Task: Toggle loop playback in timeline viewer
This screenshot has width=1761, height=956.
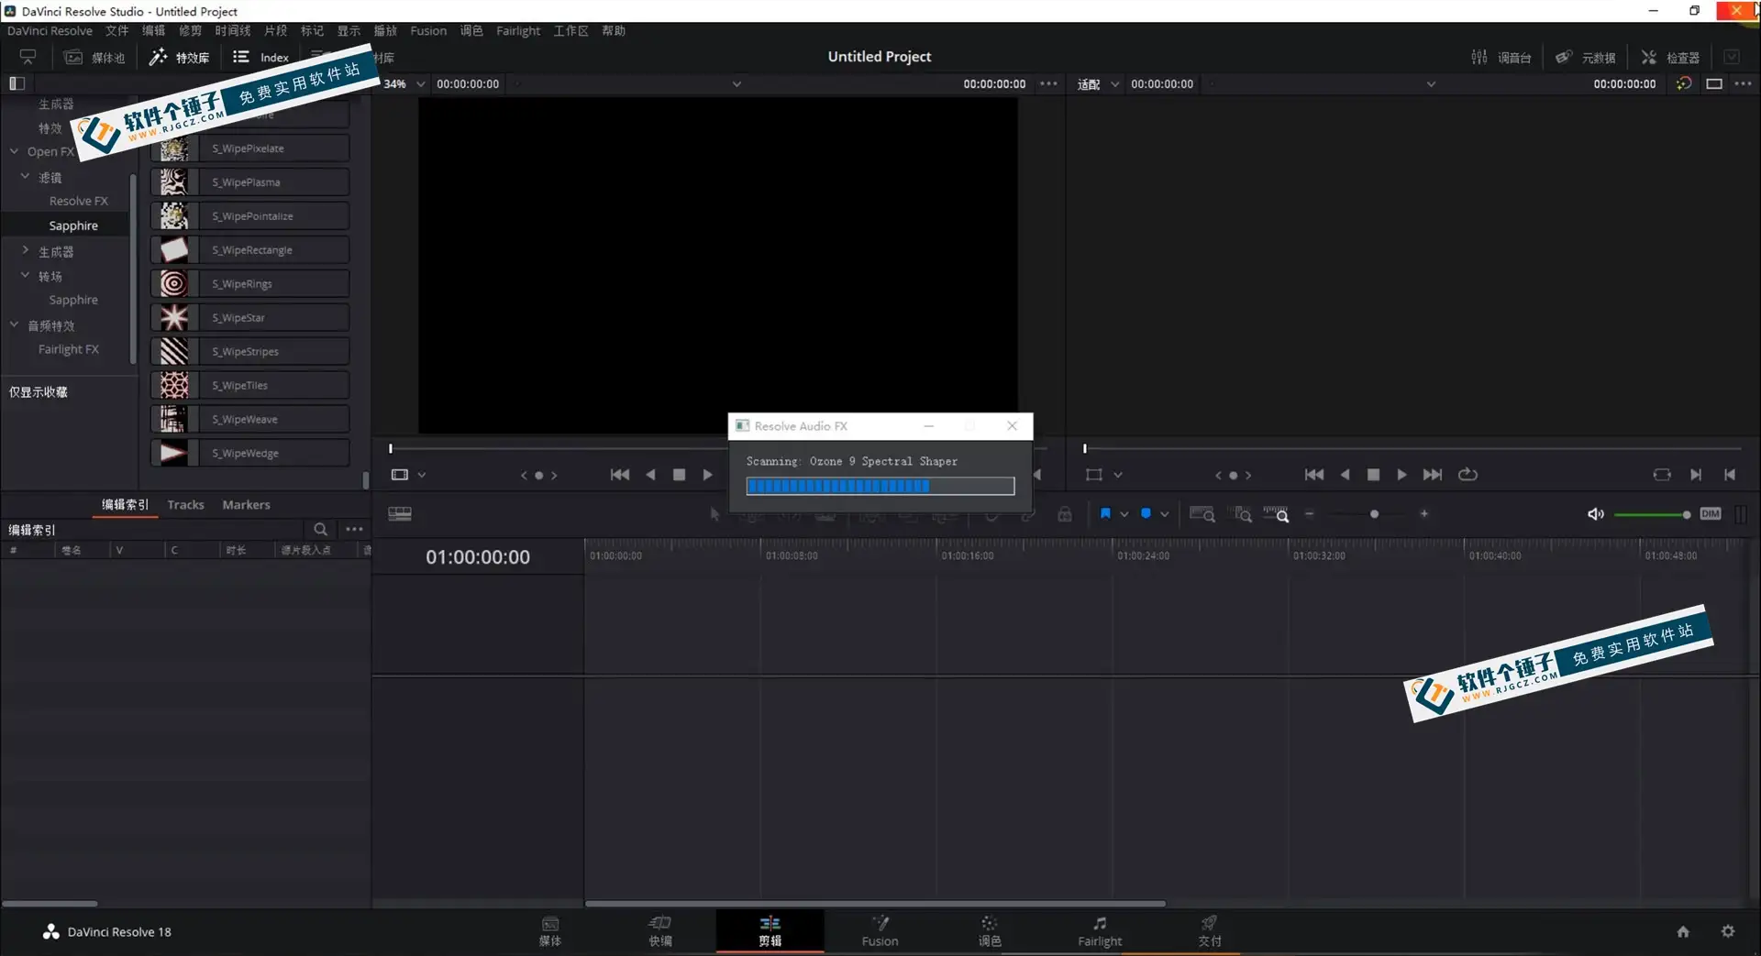Action: (1467, 475)
